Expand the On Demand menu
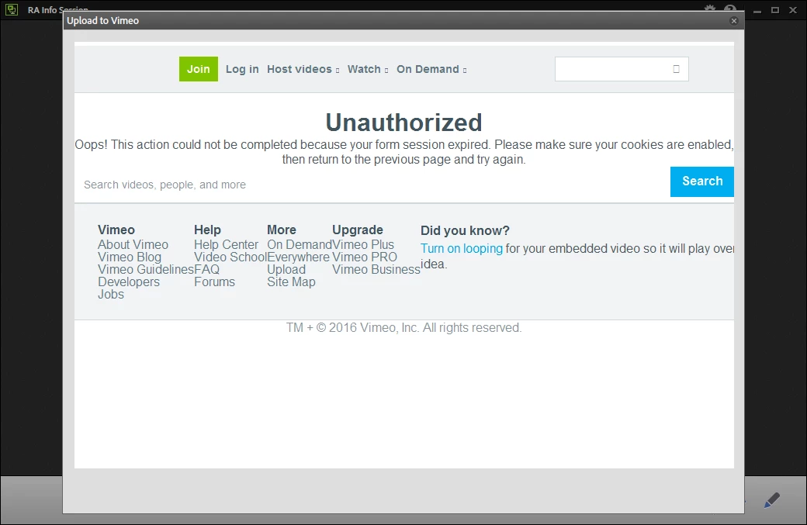Image resolution: width=807 pixels, height=525 pixels. 431,69
